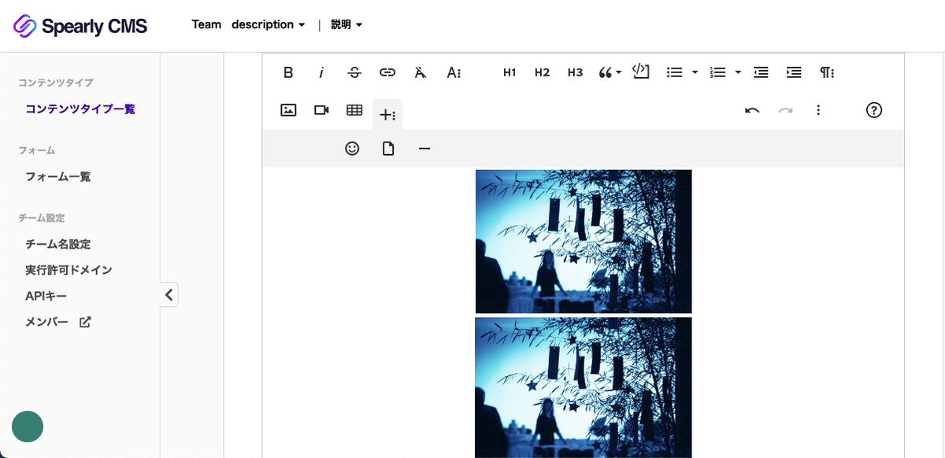Open the emoji picker
This screenshot has width=945, height=458.
pyautogui.click(x=352, y=148)
